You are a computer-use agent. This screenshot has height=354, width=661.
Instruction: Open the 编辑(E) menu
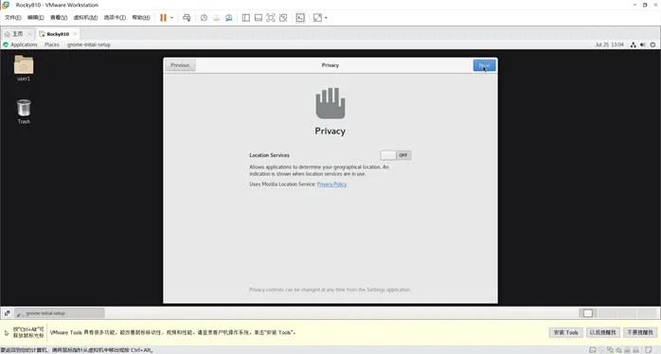pyautogui.click(x=35, y=18)
